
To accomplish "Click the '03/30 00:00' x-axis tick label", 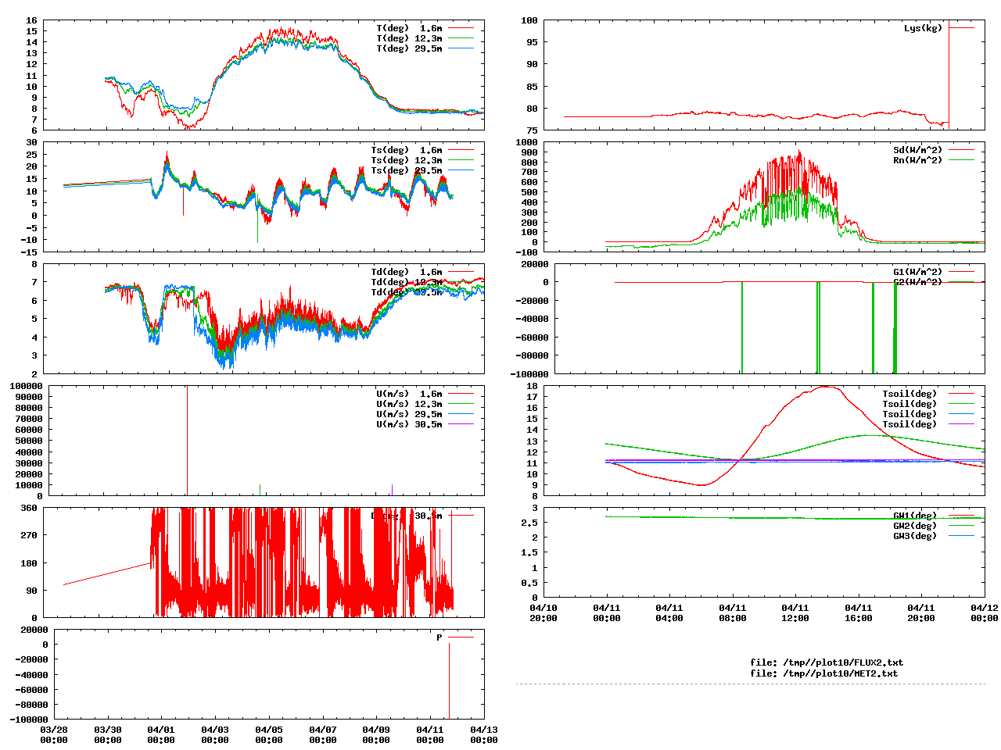I will tap(108, 734).
